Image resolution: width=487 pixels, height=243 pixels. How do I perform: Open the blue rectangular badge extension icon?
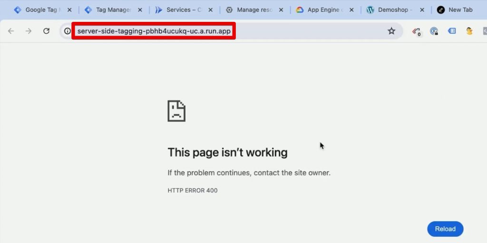(452, 31)
